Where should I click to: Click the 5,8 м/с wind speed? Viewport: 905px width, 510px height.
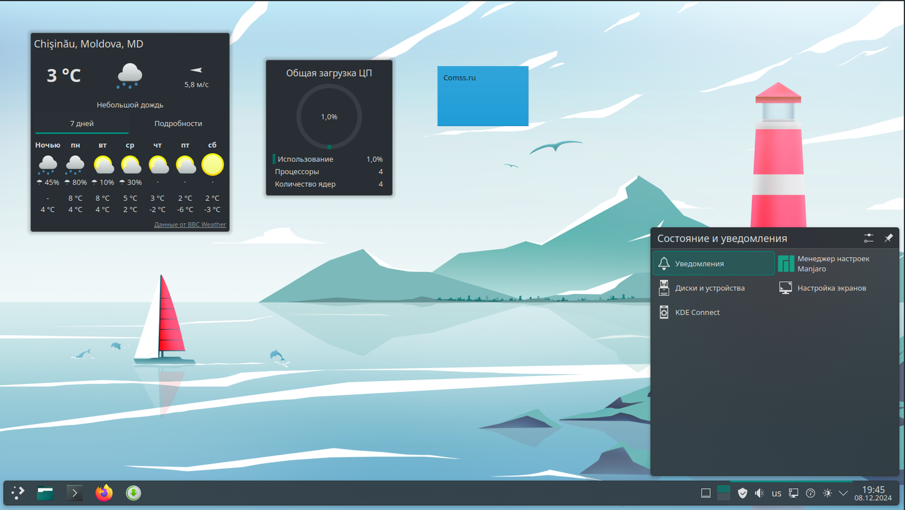point(196,84)
